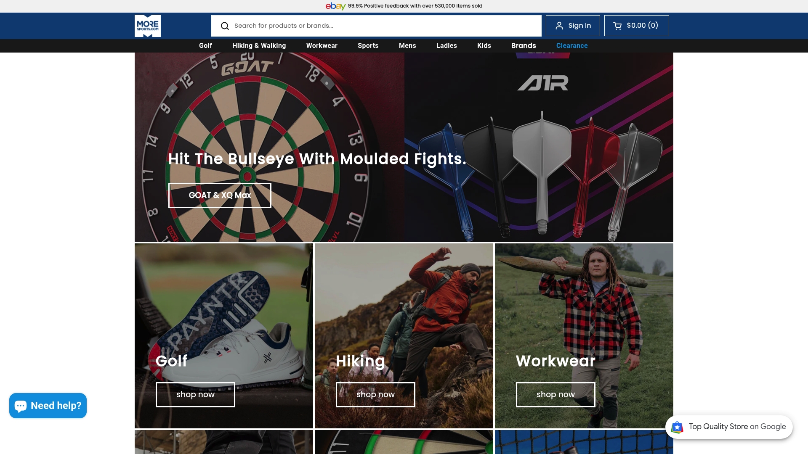
Task: Click the chat bubble icon
Action: [21, 406]
